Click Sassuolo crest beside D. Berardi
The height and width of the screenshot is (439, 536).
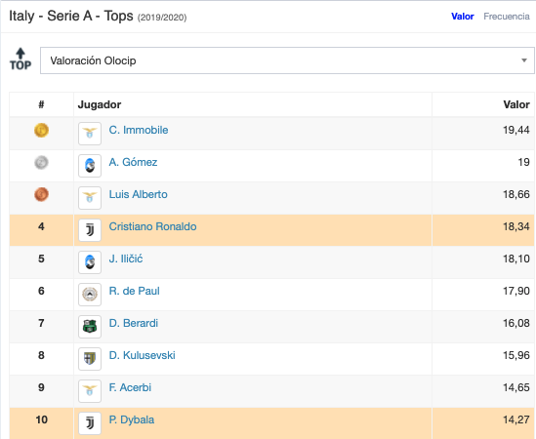point(90,327)
